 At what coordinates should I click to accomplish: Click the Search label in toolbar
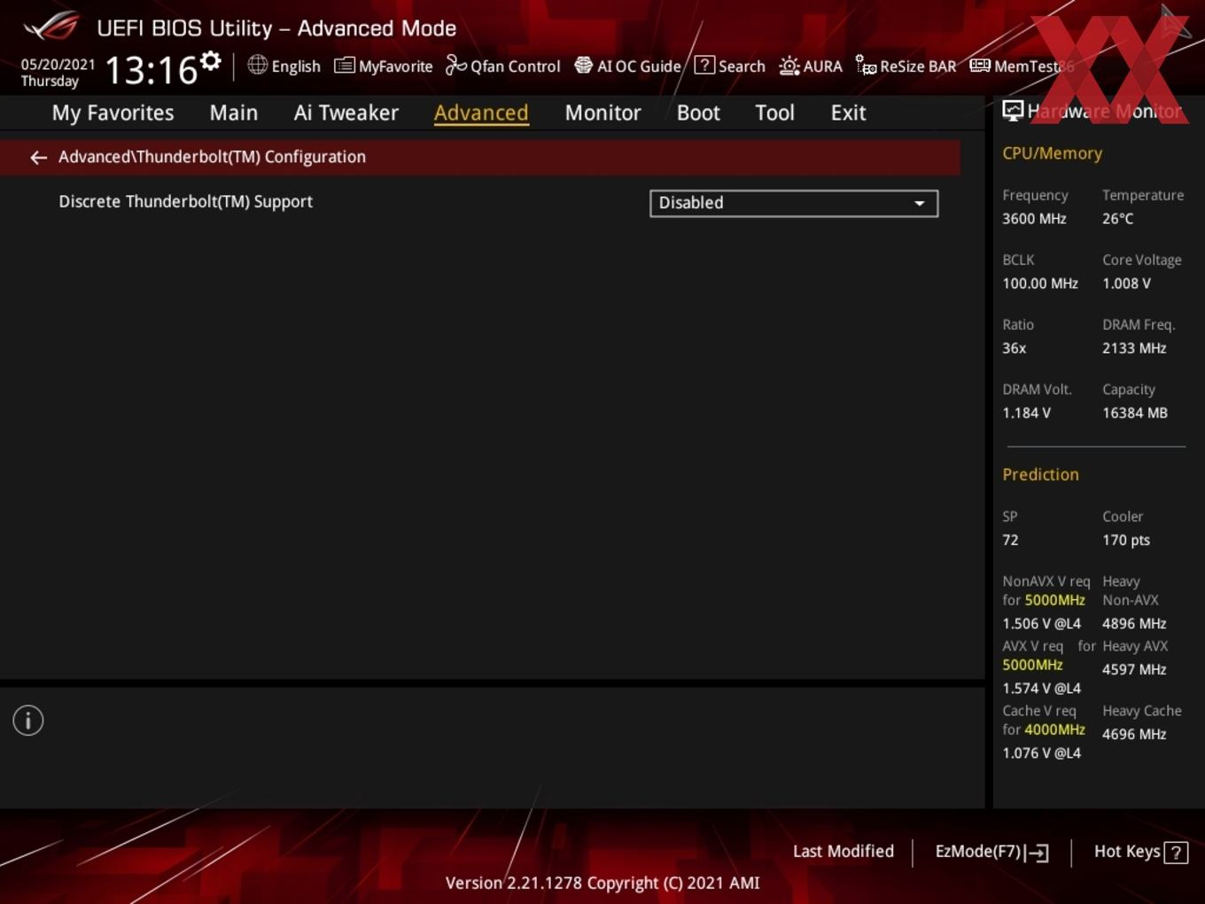(x=742, y=66)
